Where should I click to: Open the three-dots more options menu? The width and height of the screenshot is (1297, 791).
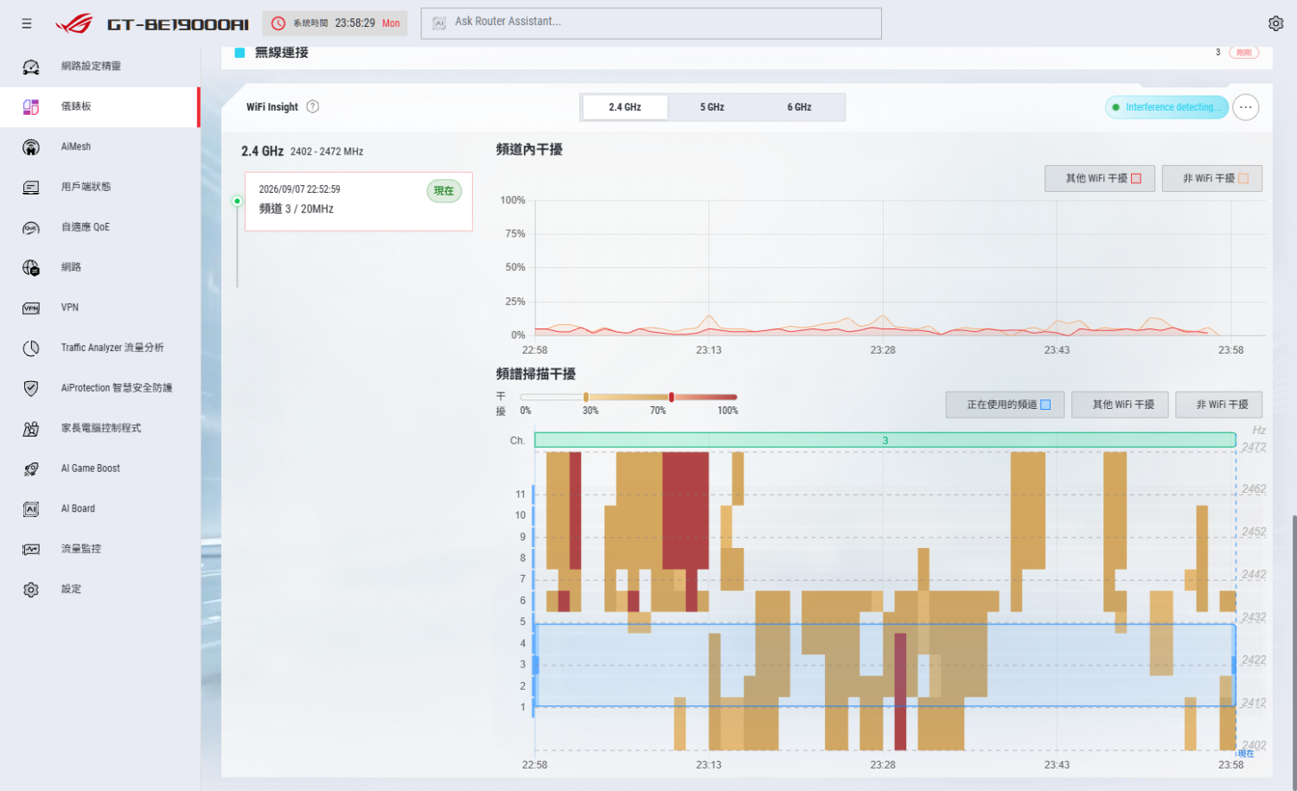[1245, 107]
